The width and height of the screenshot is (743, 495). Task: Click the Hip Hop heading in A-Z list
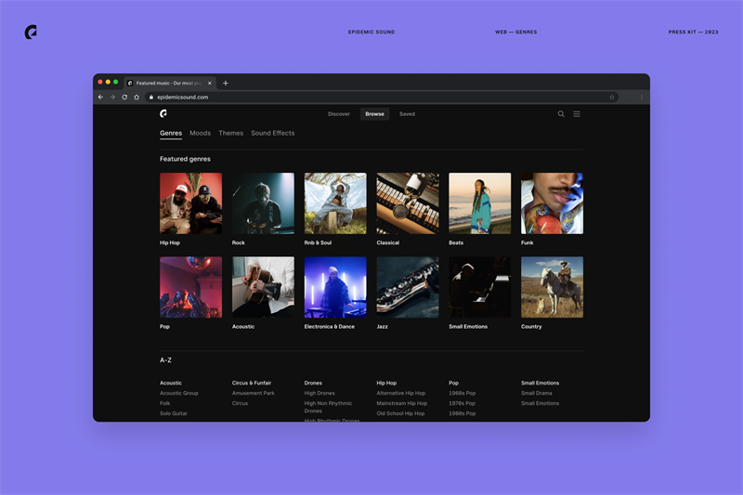pos(386,383)
